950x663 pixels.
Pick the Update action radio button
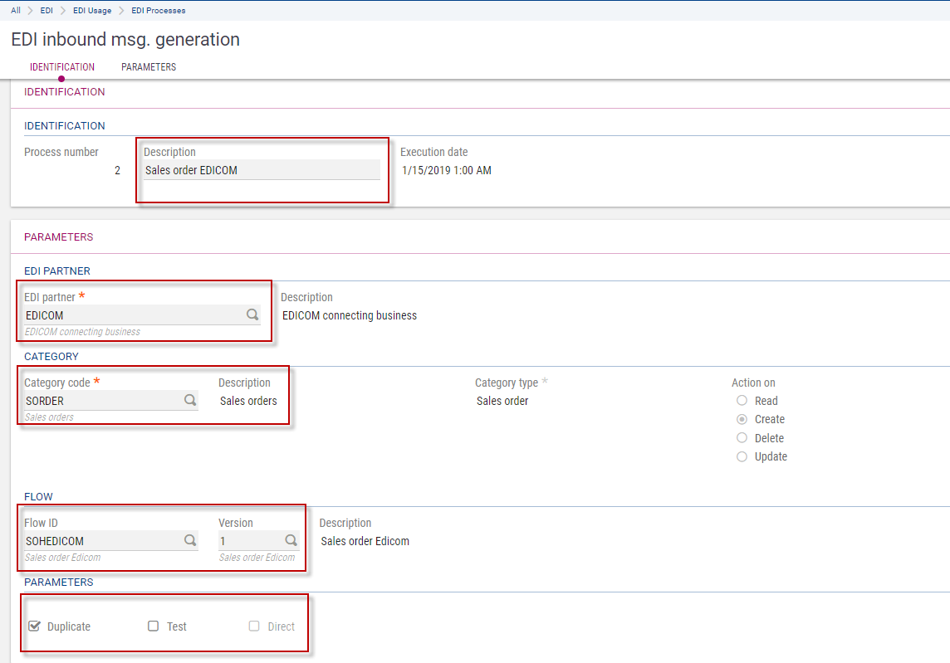click(742, 456)
